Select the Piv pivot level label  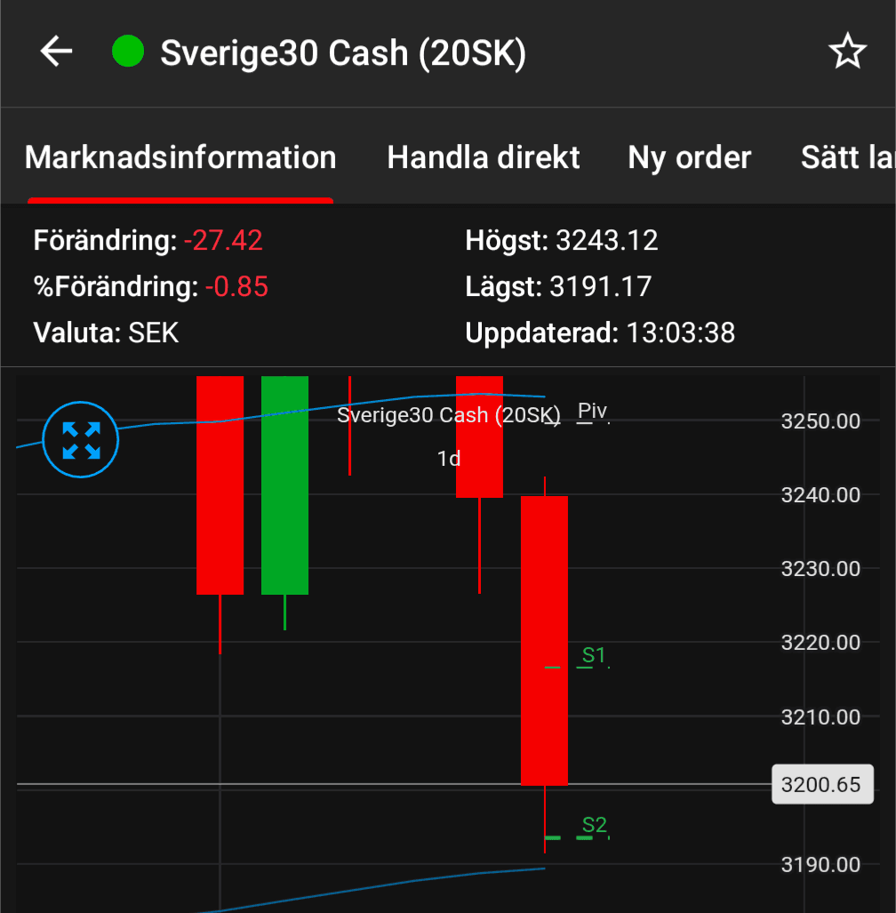[x=592, y=411]
